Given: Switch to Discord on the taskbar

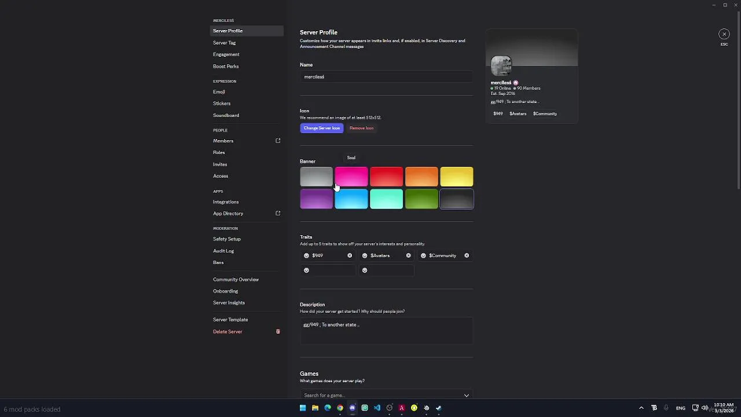Looking at the screenshot, I should 353,408.
